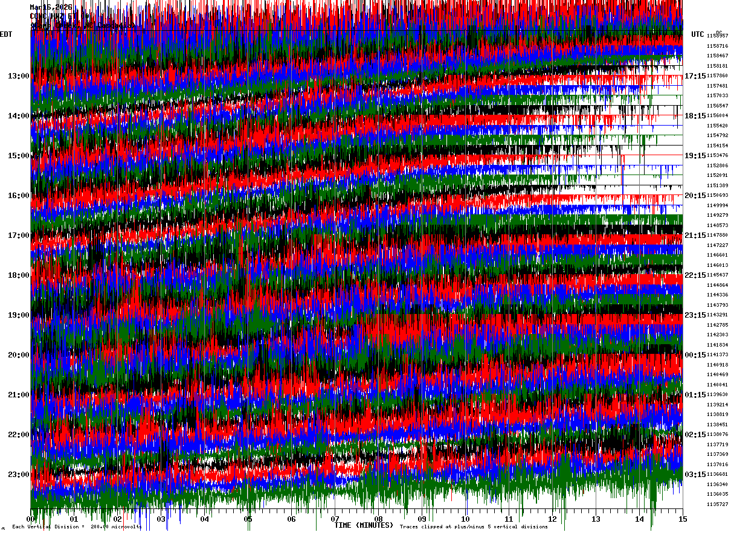Screen dimensions: 731x535
Task: Click the 04 minute axis tick label
Action: [x=205, y=519]
